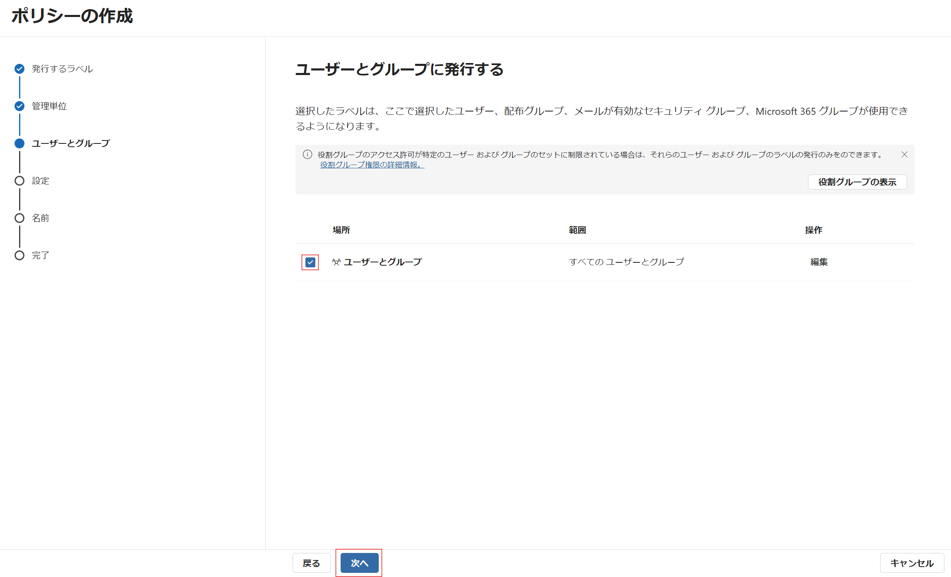This screenshot has width=951, height=577.
Task: Click the すべての ユーザーとグループ scope text
Action: (627, 262)
